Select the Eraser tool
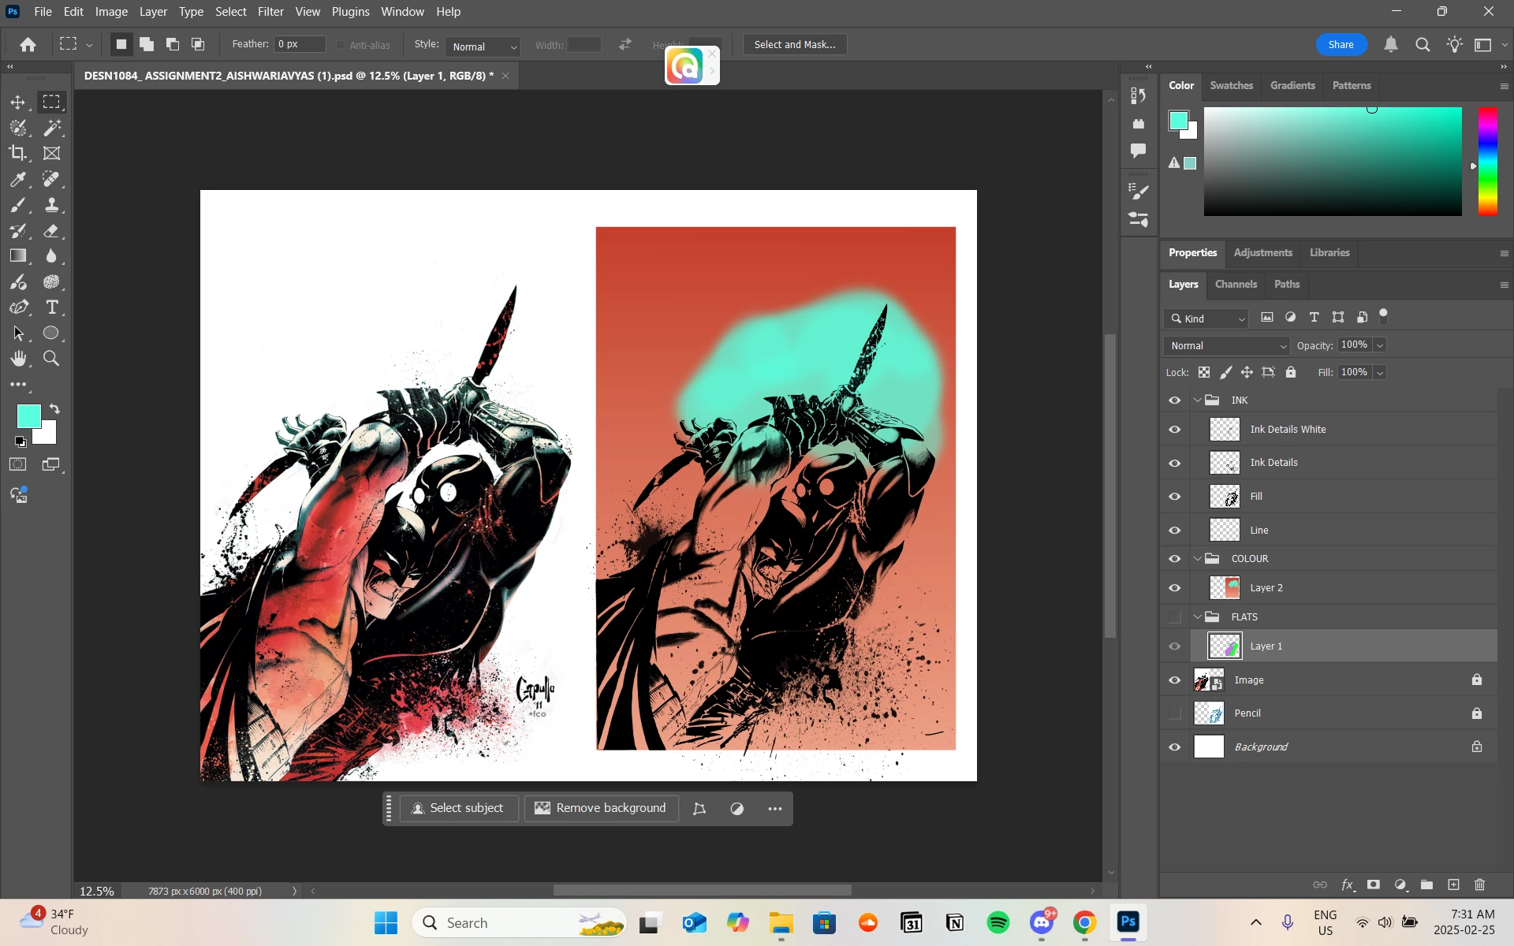 tap(51, 232)
